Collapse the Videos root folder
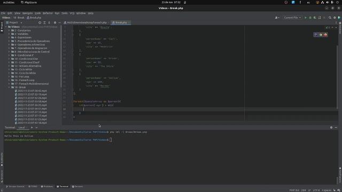This screenshot has height=192, width=342. [x=6, y=27]
